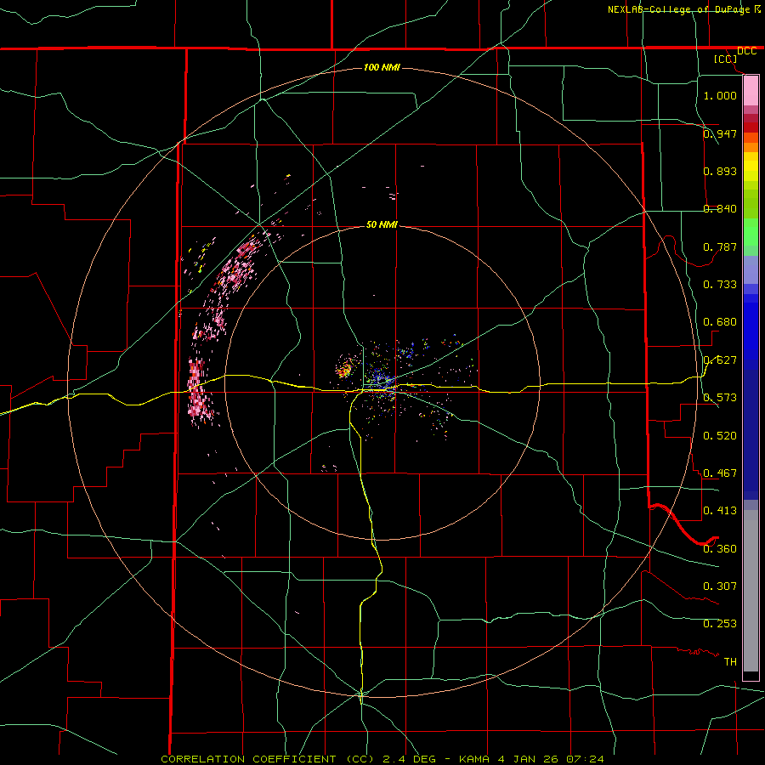The image size is (765, 765).
Task: Click the 0.467 scale value
Action: coord(720,473)
